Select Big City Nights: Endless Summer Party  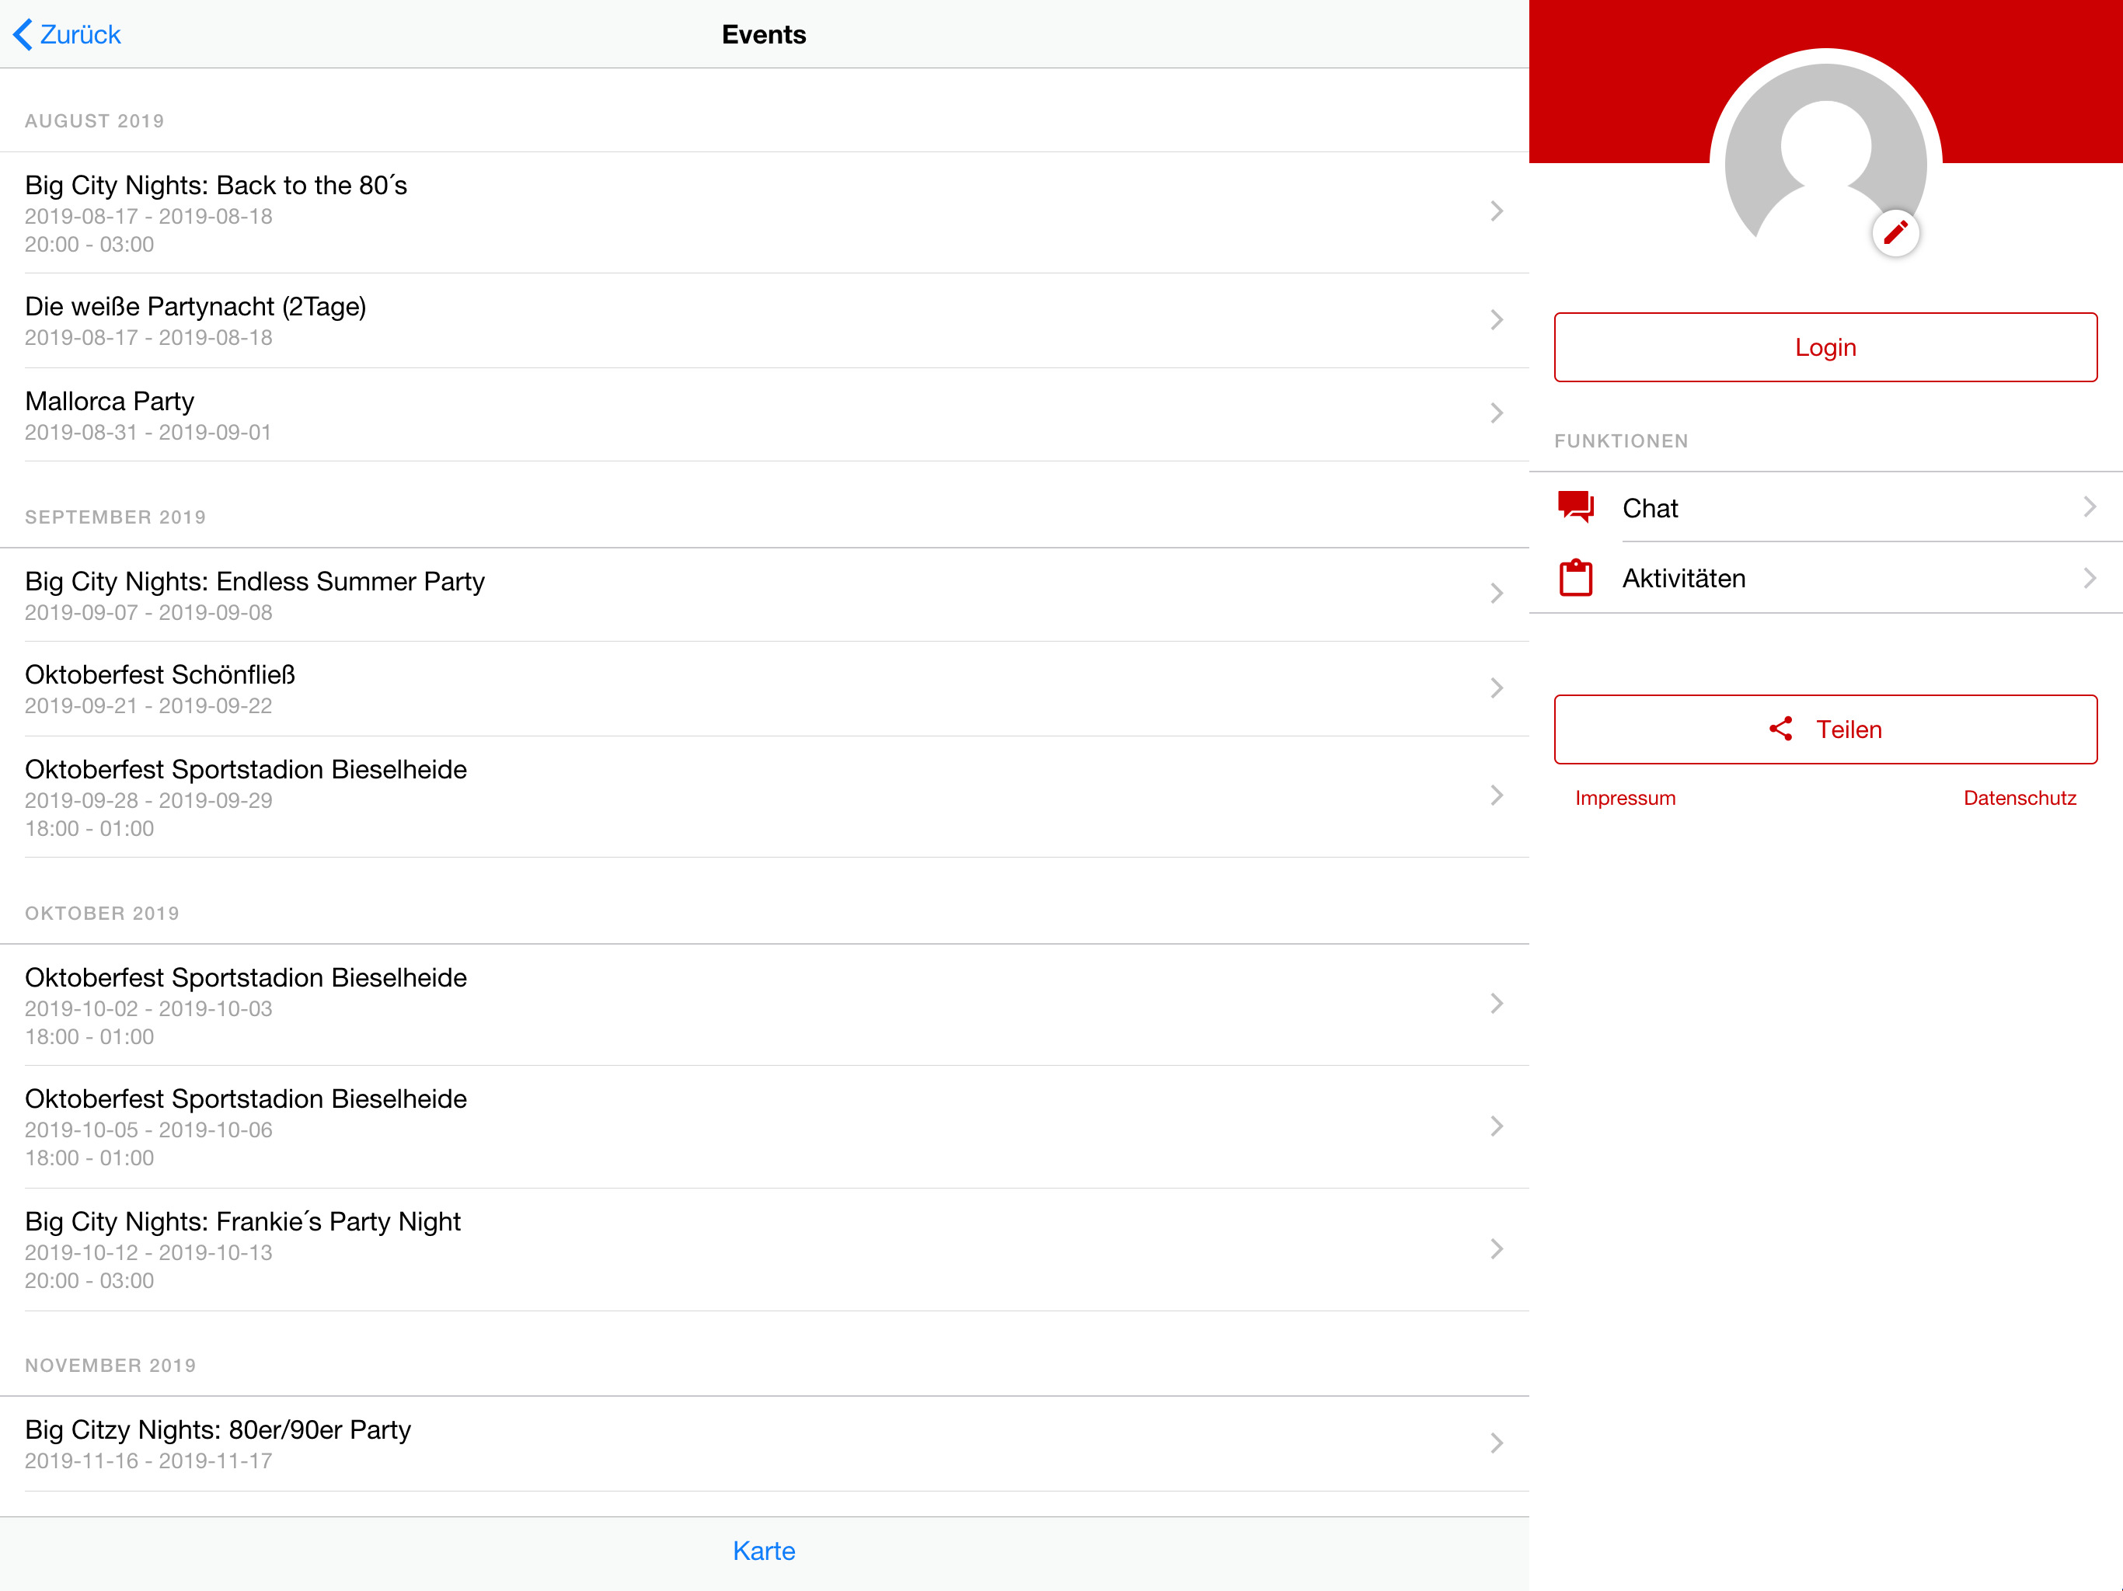click(764, 595)
